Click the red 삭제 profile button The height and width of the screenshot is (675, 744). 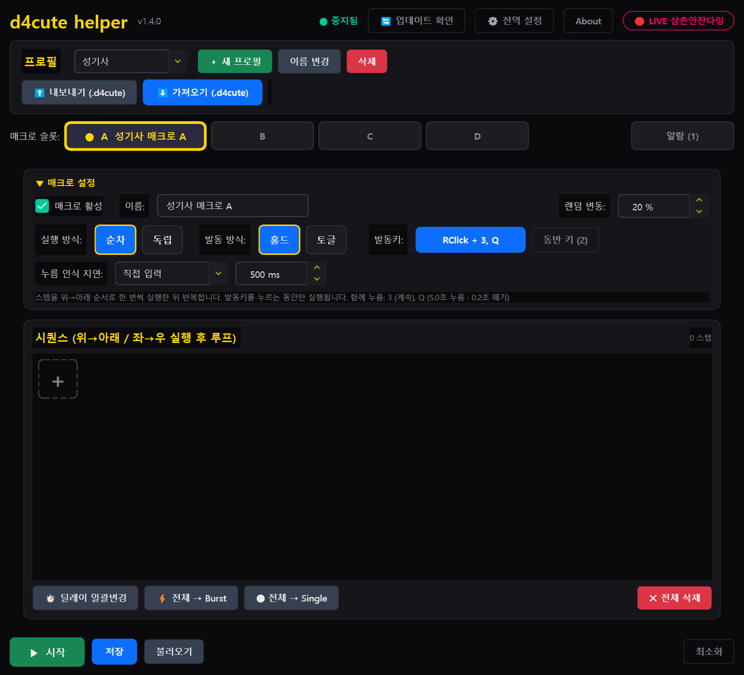click(367, 61)
